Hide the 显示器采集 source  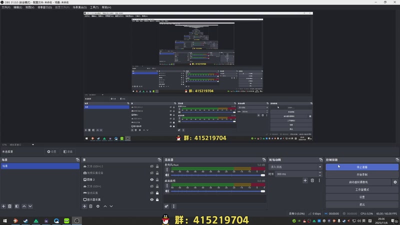152,199
